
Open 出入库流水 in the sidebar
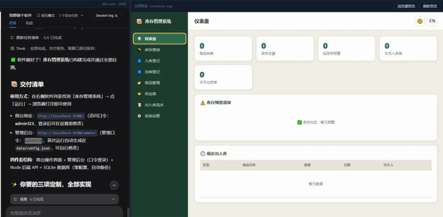(159, 105)
